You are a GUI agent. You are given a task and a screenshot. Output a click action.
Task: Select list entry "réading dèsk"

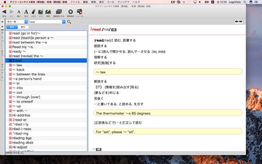pos(46,143)
